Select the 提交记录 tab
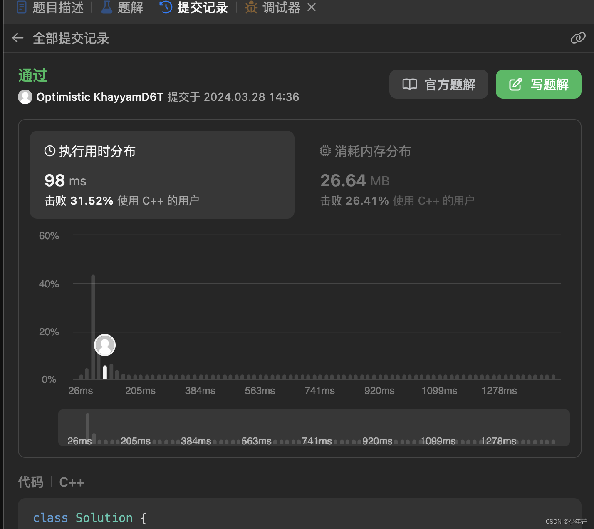Screen dimensions: 594x529 [x=194, y=7]
